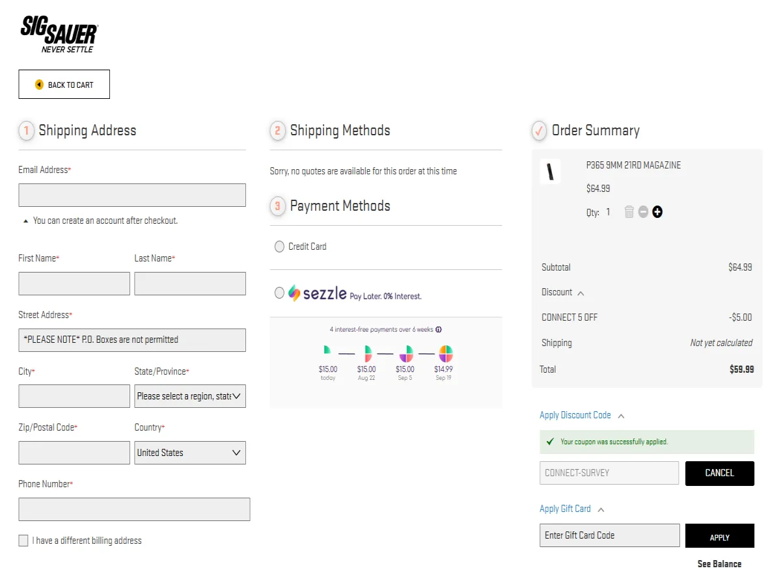Click the CONNECT 5 OFF discount label
This screenshot has width=781, height=577.
(569, 317)
